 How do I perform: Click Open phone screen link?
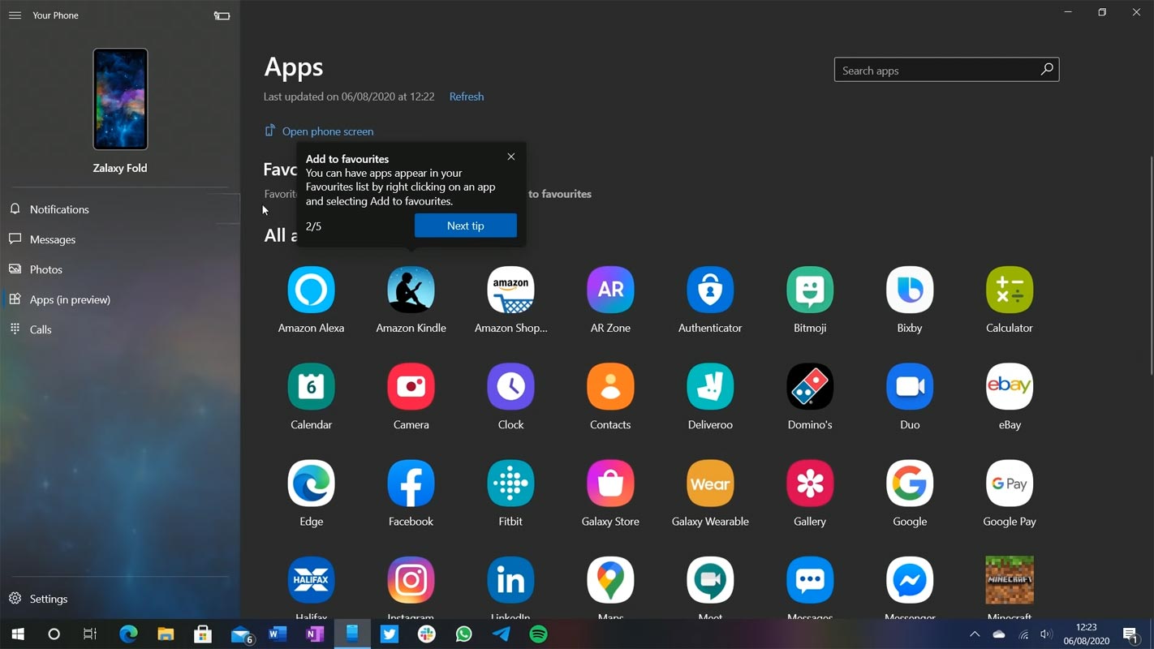pyautogui.click(x=319, y=131)
